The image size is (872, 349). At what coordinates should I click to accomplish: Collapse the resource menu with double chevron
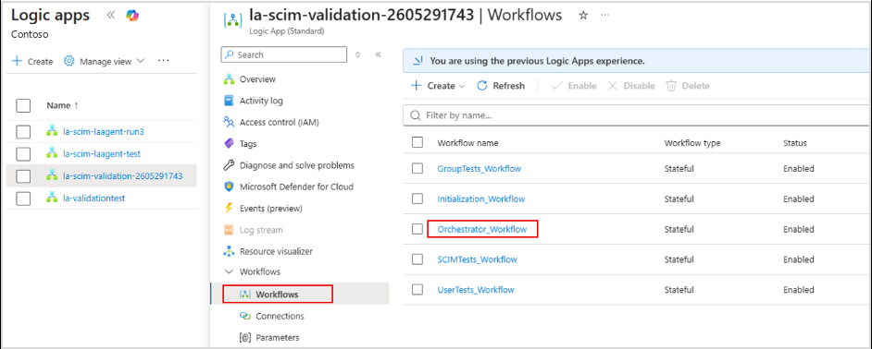(379, 54)
